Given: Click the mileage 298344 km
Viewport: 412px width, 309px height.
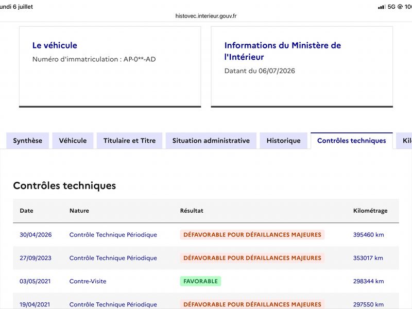Looking at the screenshot, I should tap(368, 281).
